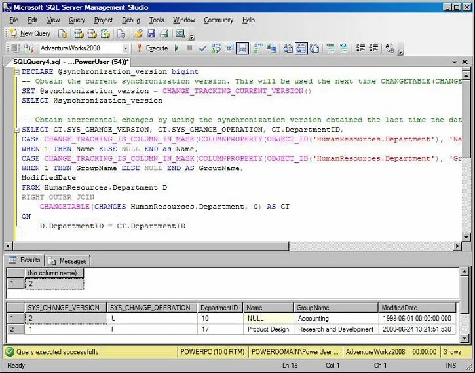Click the editor vertical scroll down arrow

[x=466, y=237]
